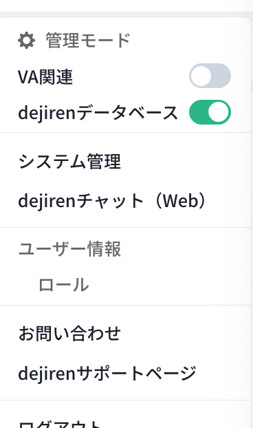Disable the green database mode switch
This screenshot has width=253, height=428.
point(210,112)
